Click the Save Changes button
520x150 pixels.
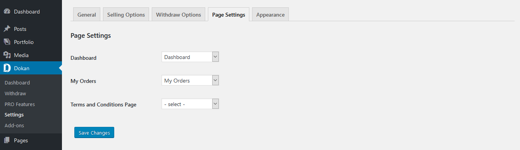tap(94, 132)
